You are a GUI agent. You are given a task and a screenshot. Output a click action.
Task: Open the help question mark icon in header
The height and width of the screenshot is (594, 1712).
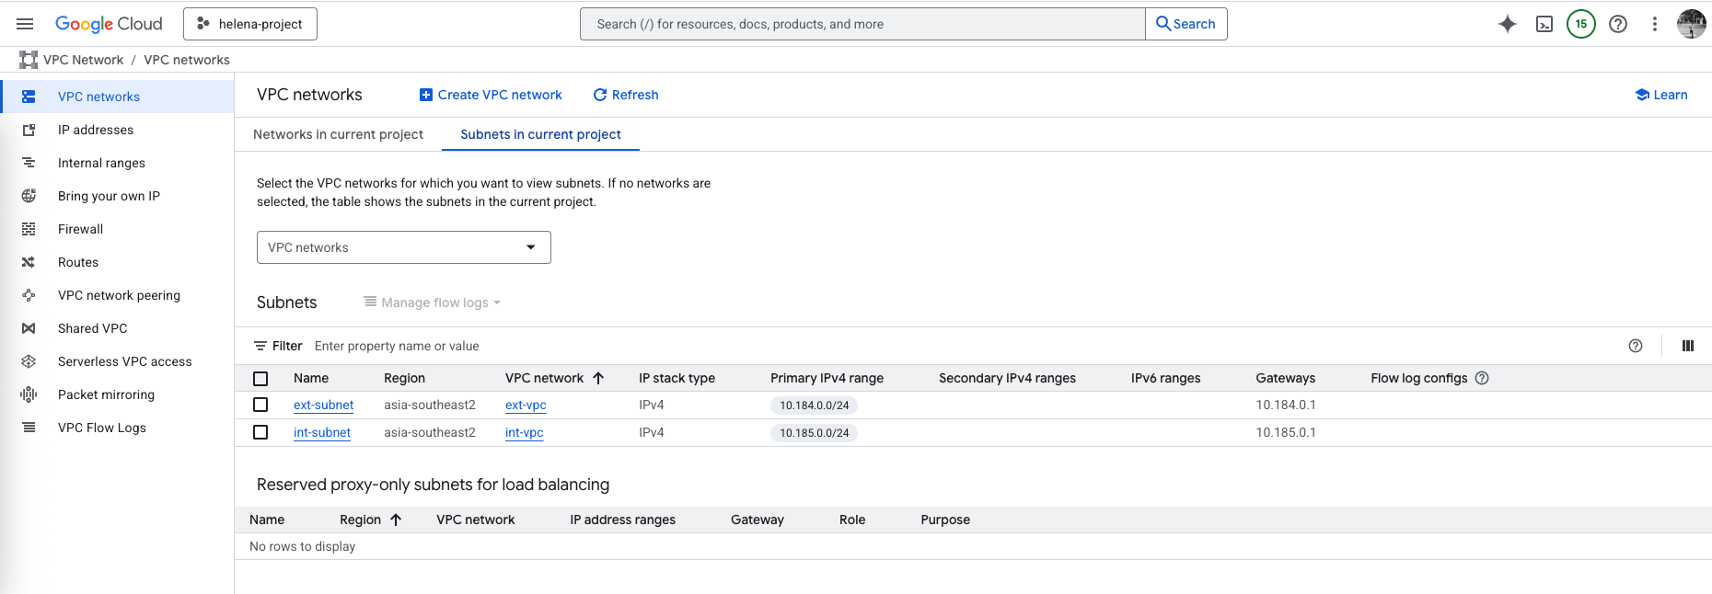pos(1617,24)
